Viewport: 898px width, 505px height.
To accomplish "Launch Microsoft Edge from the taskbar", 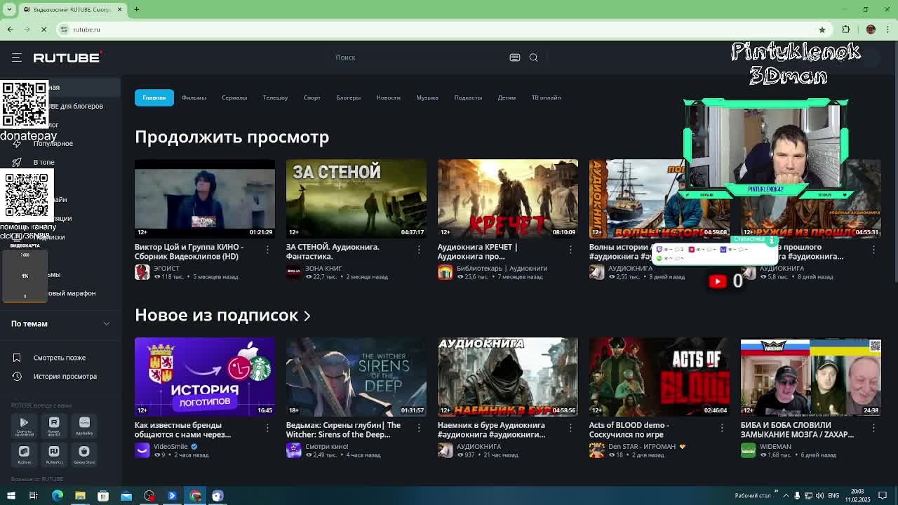I will (58, 496).
